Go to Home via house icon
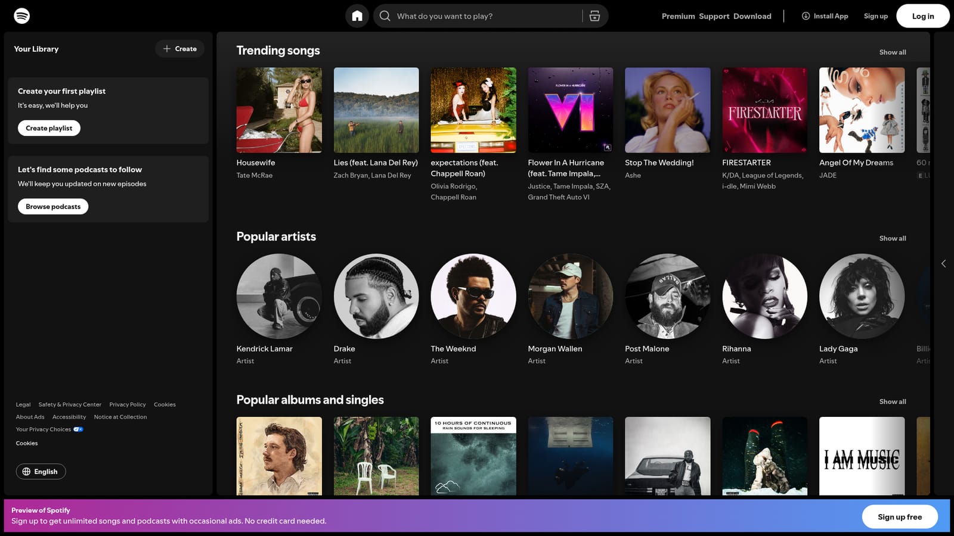The width and height of the screenshot is (954, 536). click(357, 16)
